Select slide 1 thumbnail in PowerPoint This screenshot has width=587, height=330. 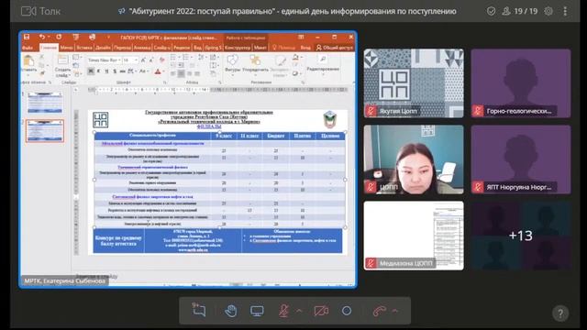click(45, 103)
